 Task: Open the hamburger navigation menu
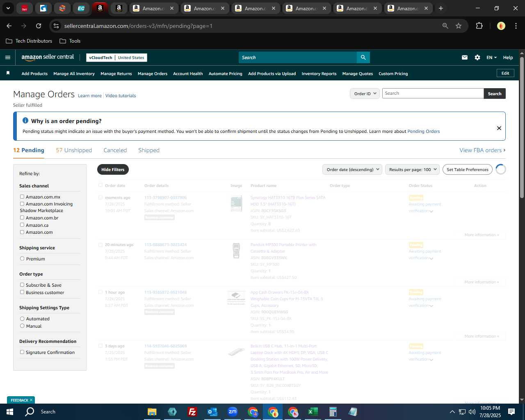tap(8, 57)
